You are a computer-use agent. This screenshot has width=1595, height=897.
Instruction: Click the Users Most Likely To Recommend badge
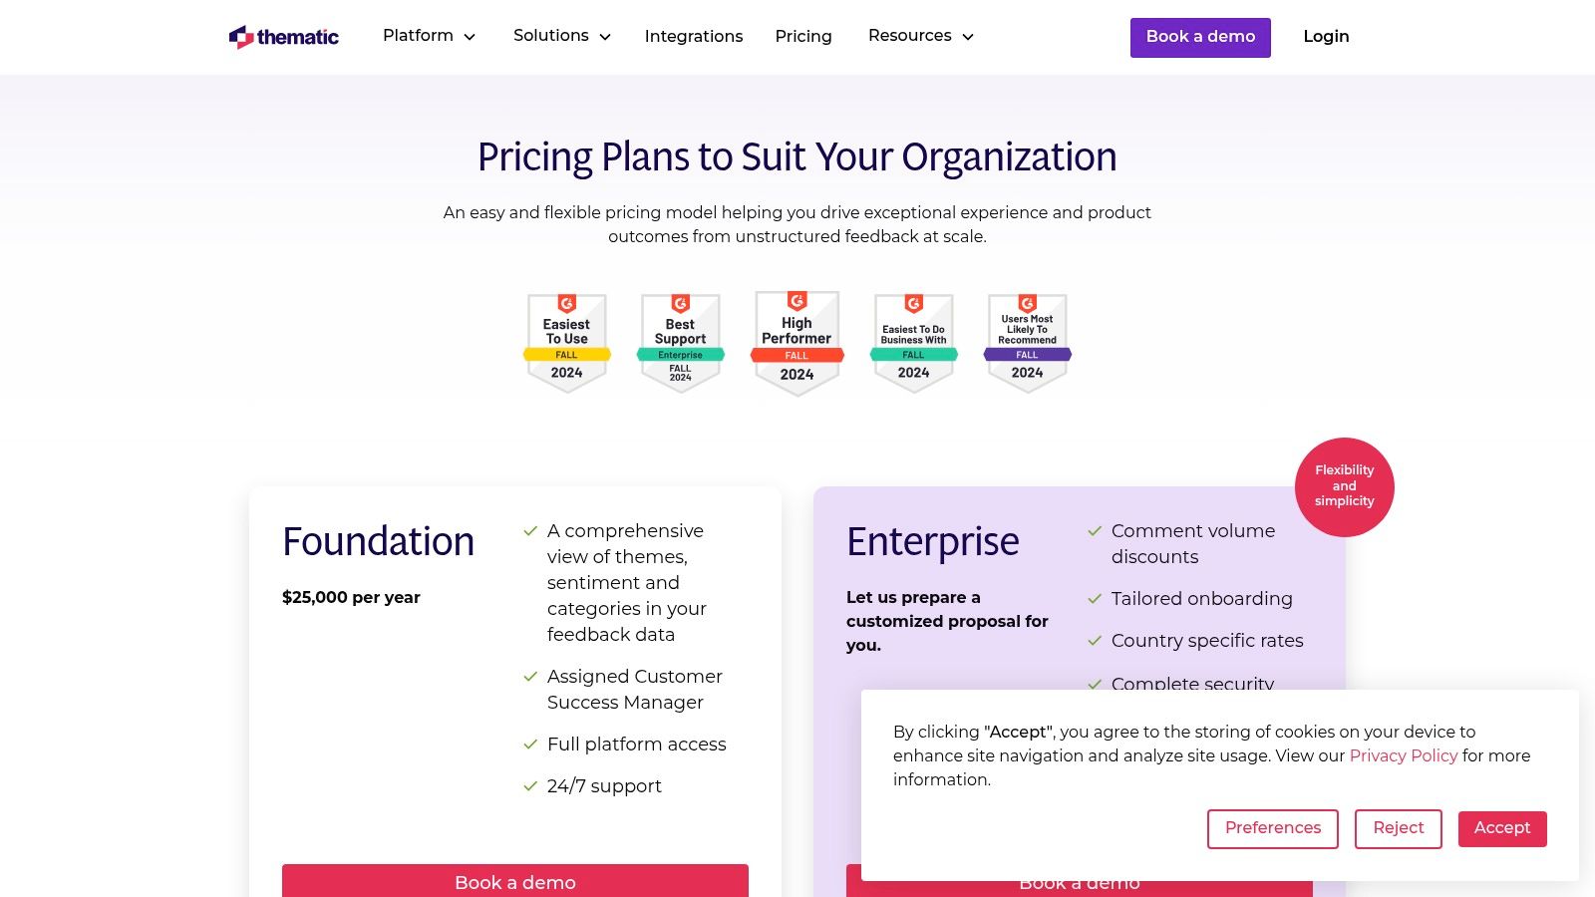point(1027,343)
